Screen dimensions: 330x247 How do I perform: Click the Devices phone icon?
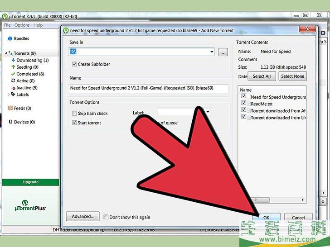pos(10,122)
